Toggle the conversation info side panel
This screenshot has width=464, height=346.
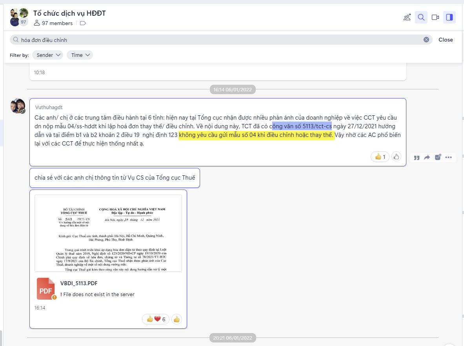(449, 17)
